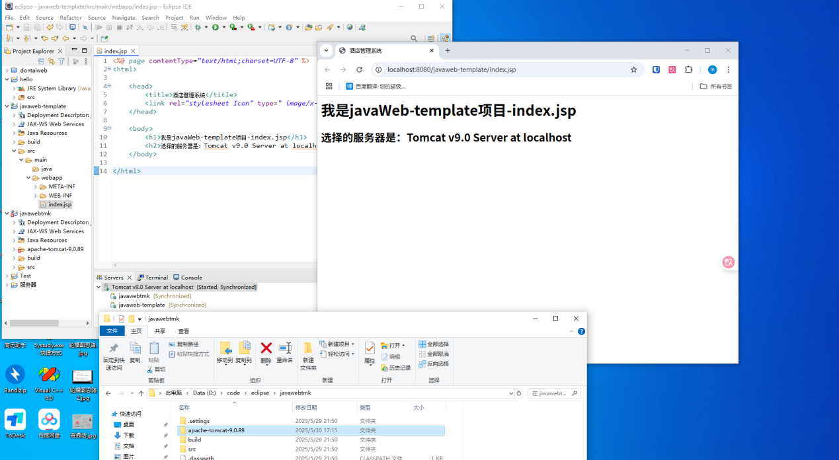839x460 pixels.
Task: Bookmark this page with the star icon
Action: click(633, 69)
